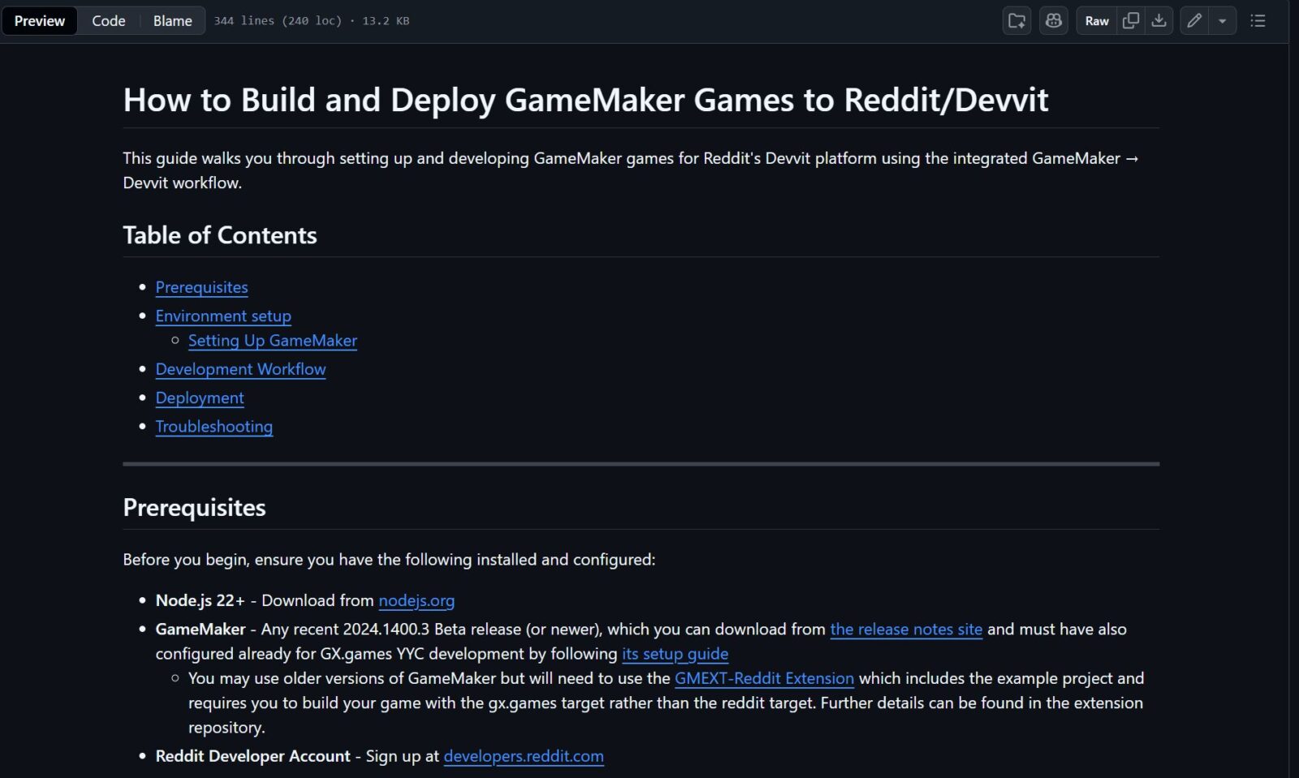
Task: Select the Preview tab
Action: (x=39, y=21)
